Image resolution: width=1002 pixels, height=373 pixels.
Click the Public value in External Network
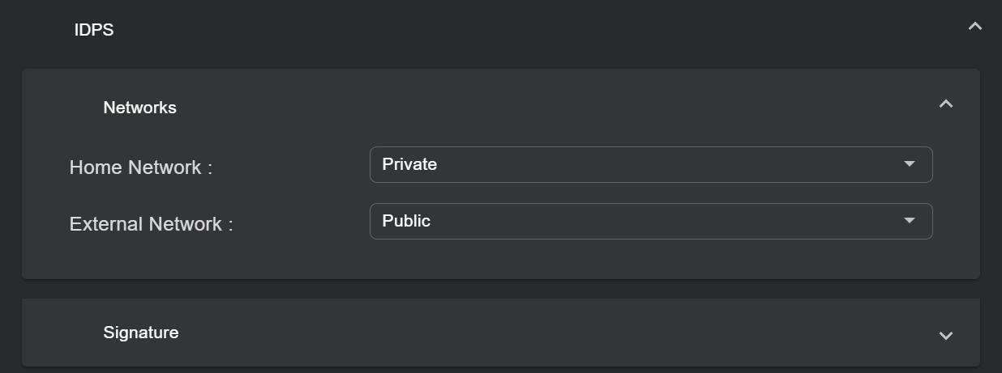(406, 221)
